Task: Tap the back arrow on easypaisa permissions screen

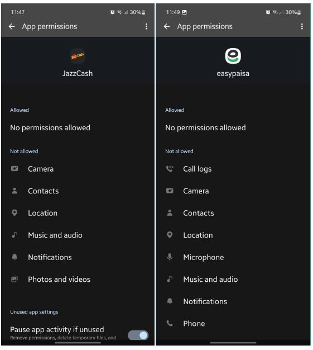Action: [167, 27]
